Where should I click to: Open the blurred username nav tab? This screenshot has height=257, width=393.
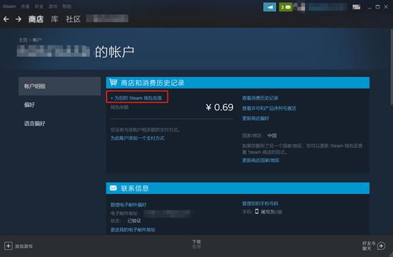point(107,18)
